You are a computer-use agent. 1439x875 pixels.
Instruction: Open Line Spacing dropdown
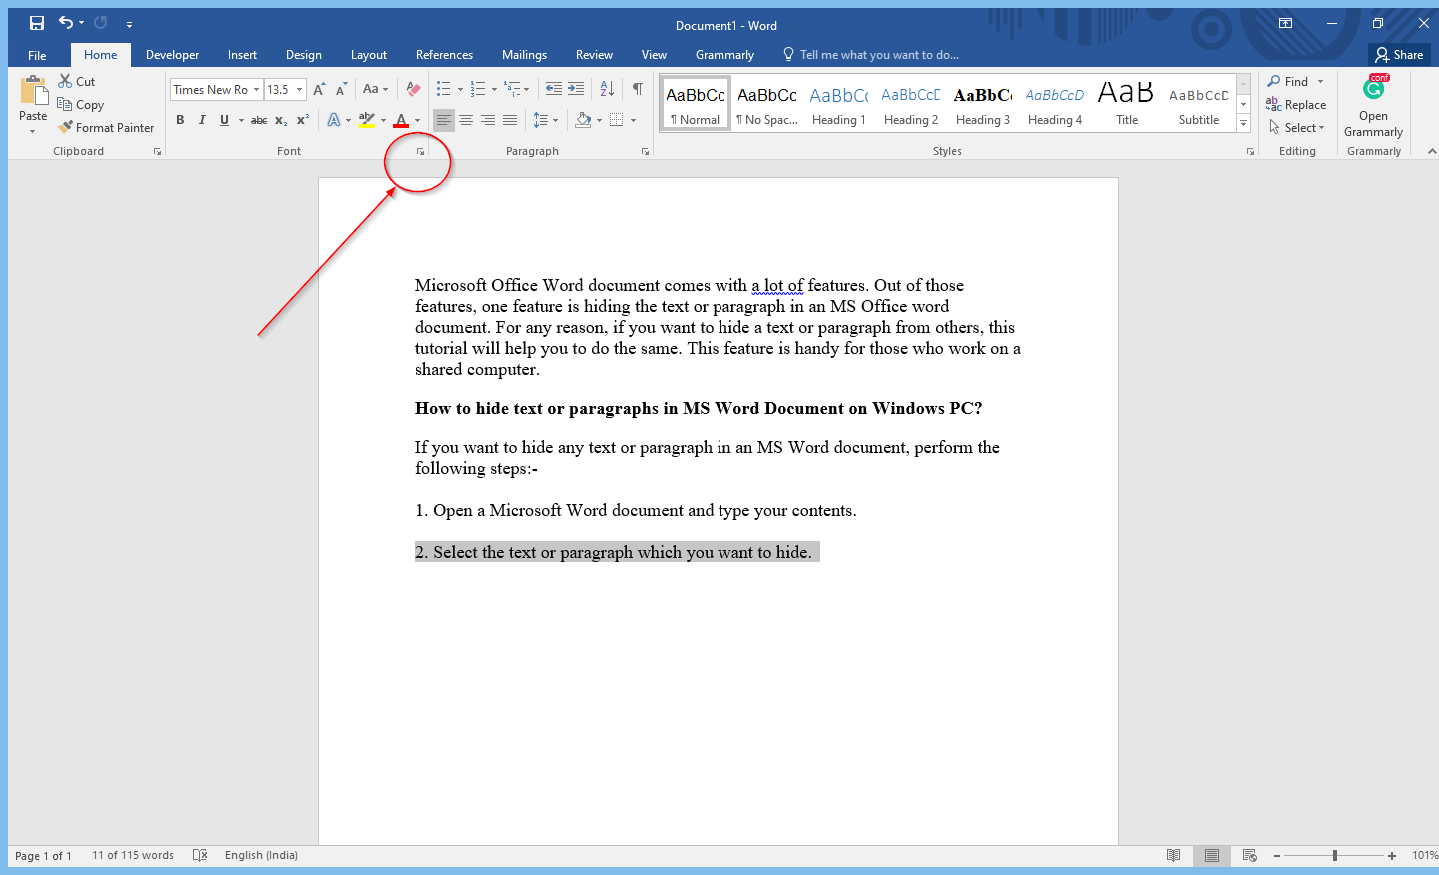pyautogui.click(x=545, y=120)
